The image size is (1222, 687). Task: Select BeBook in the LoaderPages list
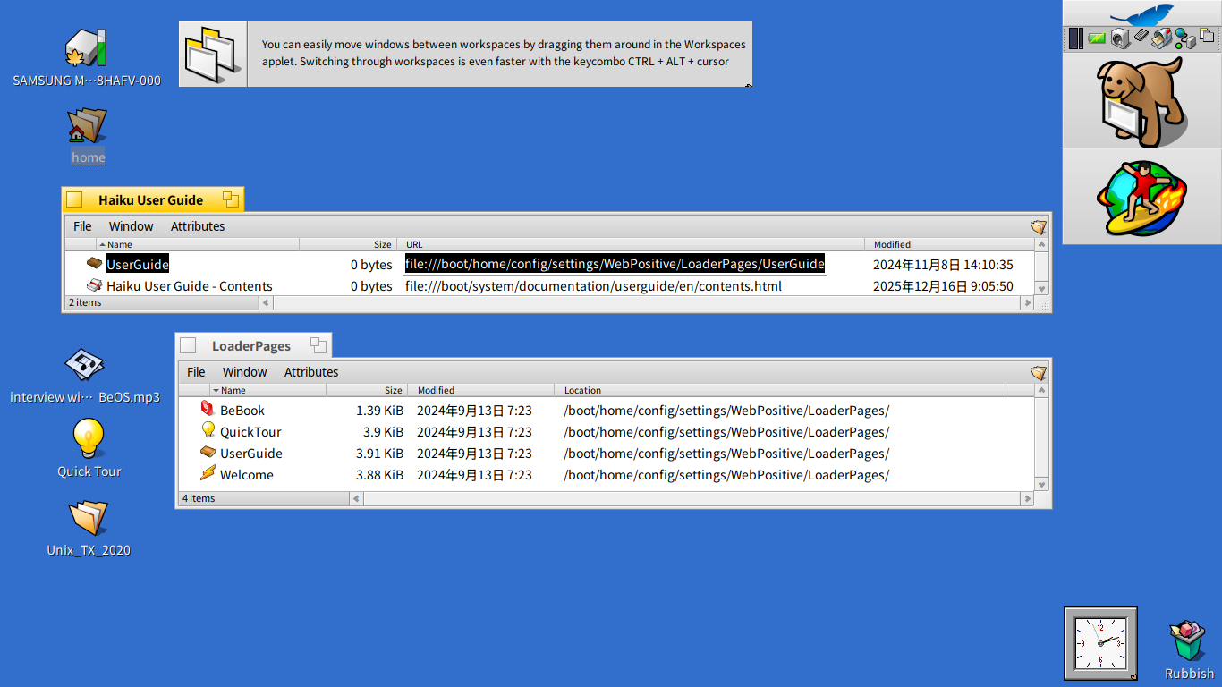click(x=241, y=410)
